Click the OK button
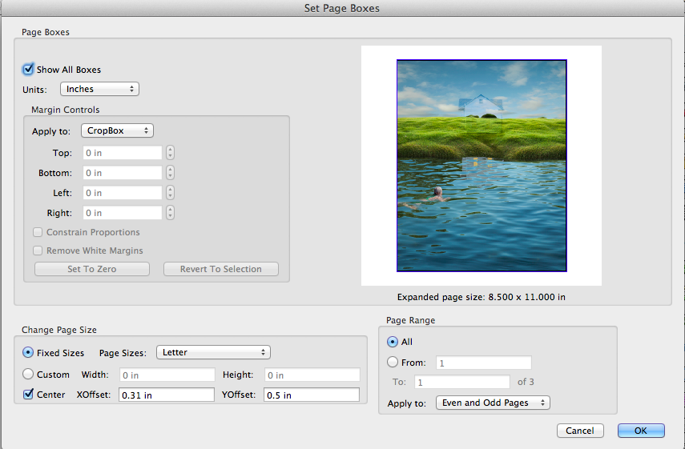 click(x=641, y=431)
